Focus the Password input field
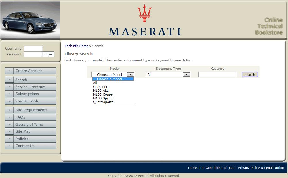The width and height of the screenshot is (288, 178). pyautogui.click(x=33, y=54)
